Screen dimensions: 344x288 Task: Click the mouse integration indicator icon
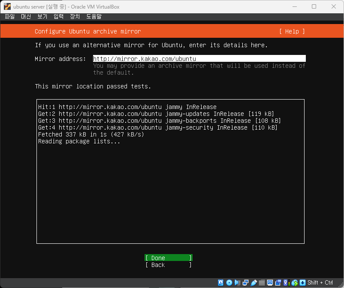tap(295, 283)
